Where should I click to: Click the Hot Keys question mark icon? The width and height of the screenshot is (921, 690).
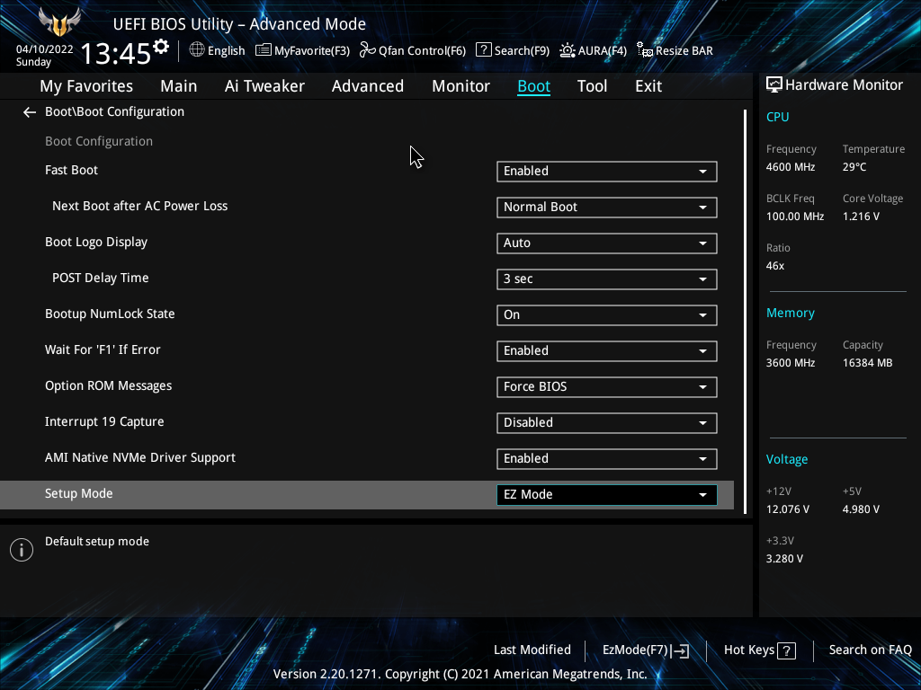click(x=786, y=650)
